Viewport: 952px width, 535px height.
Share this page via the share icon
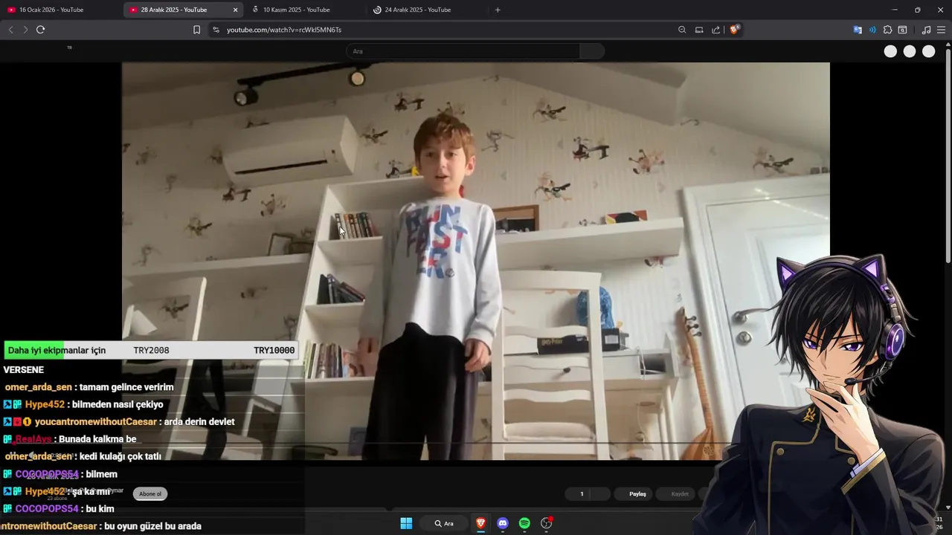tap(715, 30)
